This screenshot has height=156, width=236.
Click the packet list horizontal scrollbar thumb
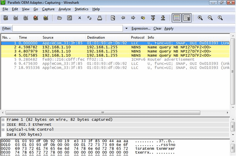point(103,113)
